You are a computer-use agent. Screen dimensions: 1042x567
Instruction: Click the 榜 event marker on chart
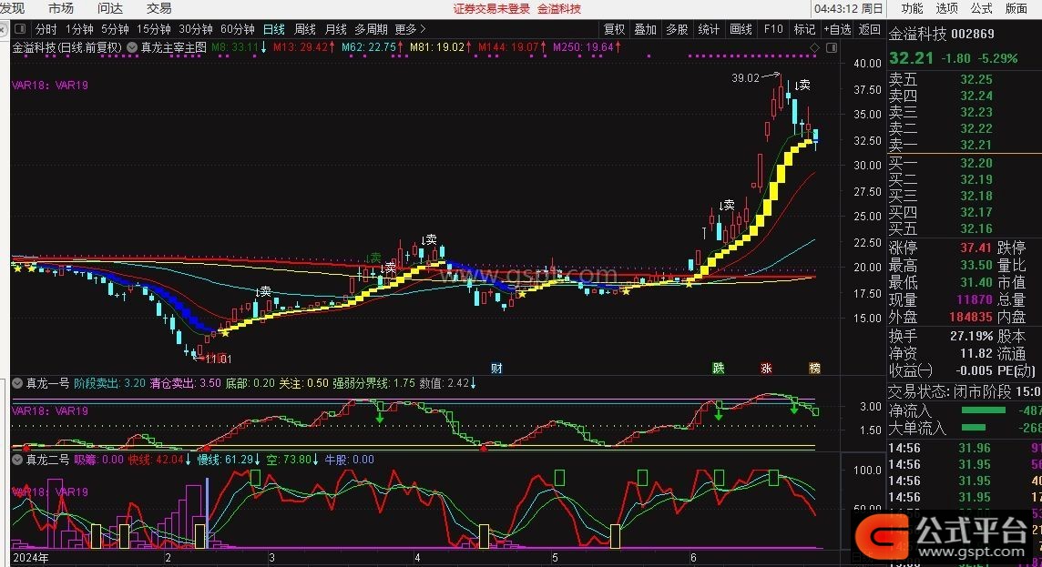814,369
